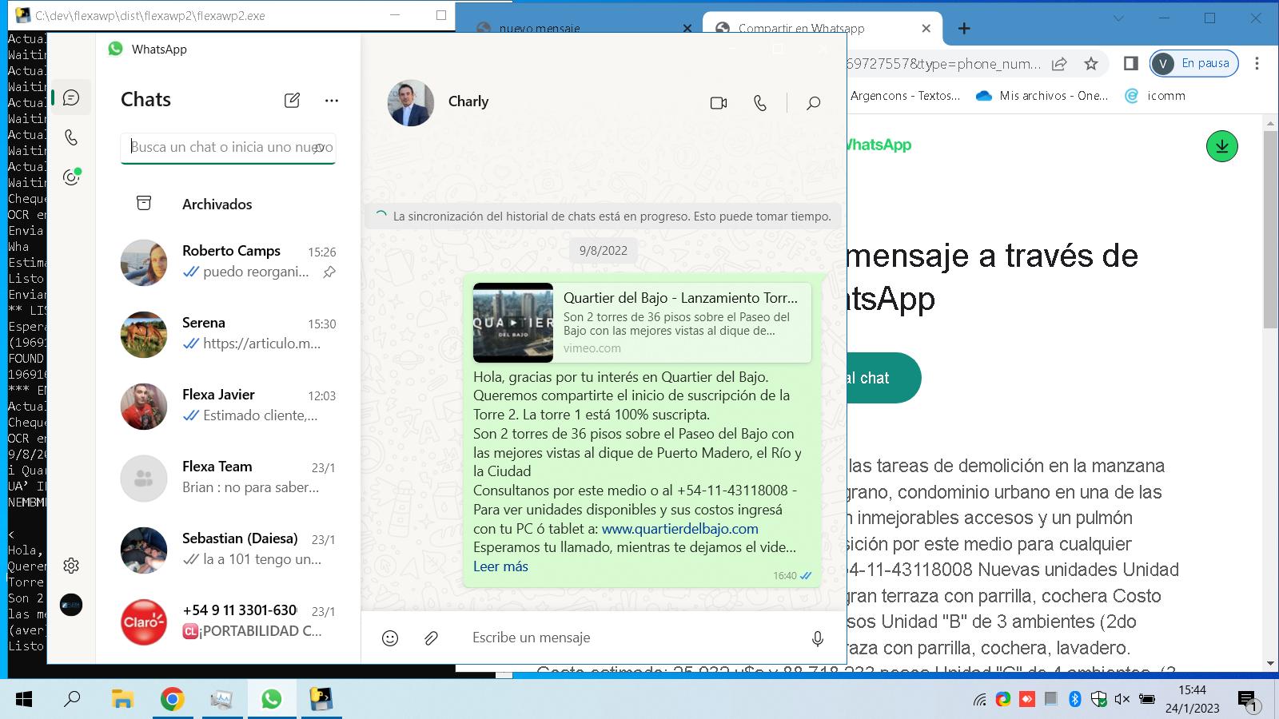Open Chrome from taskbar

(172, 700)
